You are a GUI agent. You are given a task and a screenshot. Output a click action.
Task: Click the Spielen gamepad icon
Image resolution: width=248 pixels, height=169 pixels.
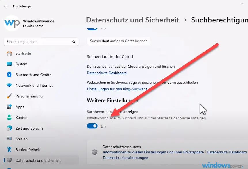tap(9, 139)
